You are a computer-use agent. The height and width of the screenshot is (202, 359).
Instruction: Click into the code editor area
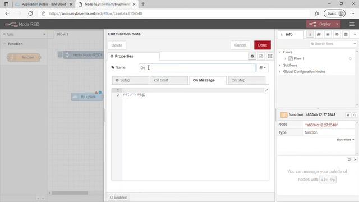(195, 135)
